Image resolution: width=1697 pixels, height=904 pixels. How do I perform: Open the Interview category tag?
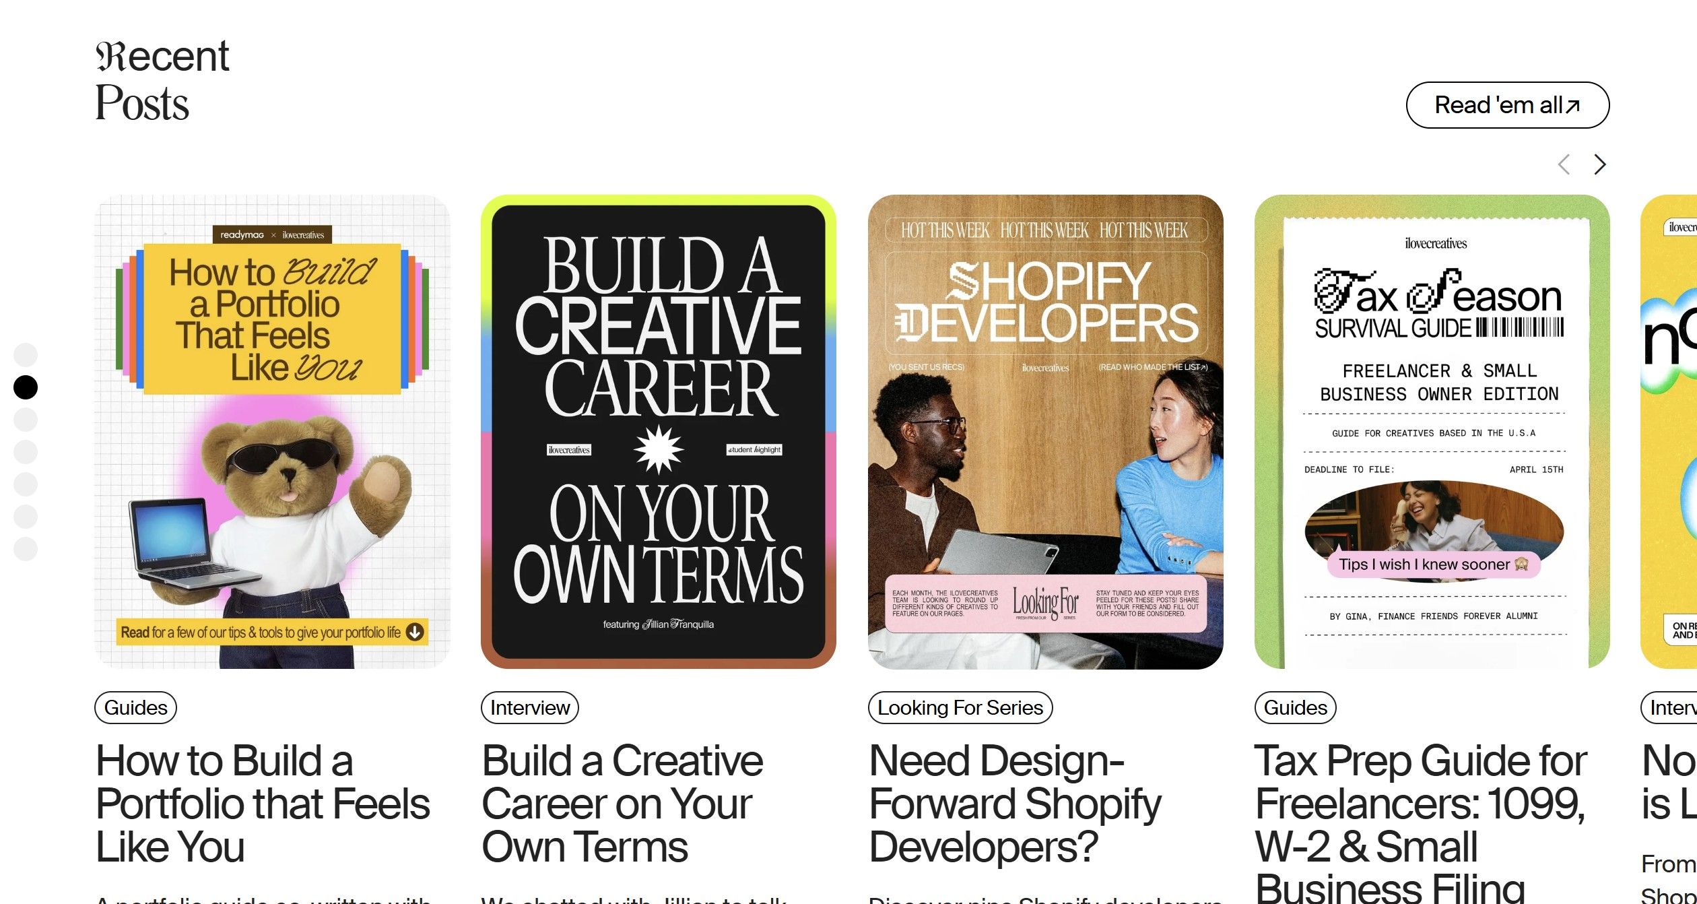[530, 708]
